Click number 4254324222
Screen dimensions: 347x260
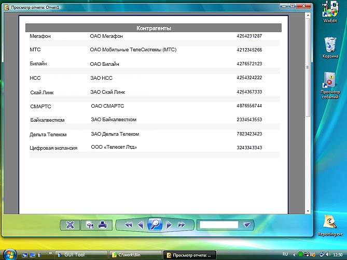click(x=249, y=78)
